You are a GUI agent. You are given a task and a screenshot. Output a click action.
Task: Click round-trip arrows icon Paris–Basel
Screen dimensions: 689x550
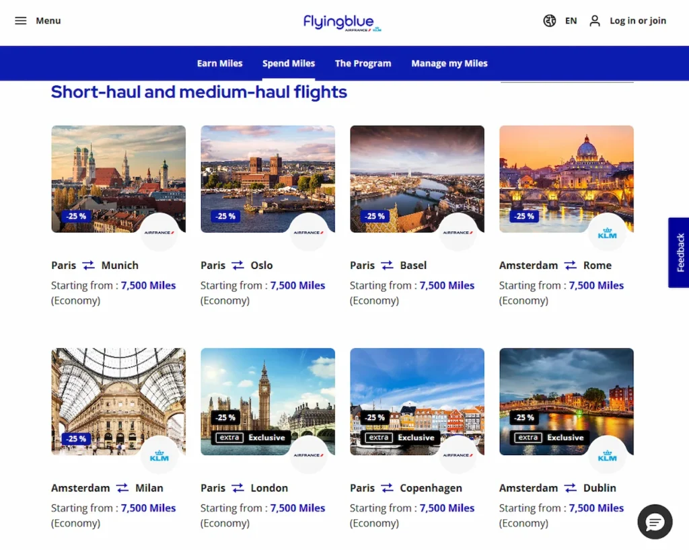point(387,265)
